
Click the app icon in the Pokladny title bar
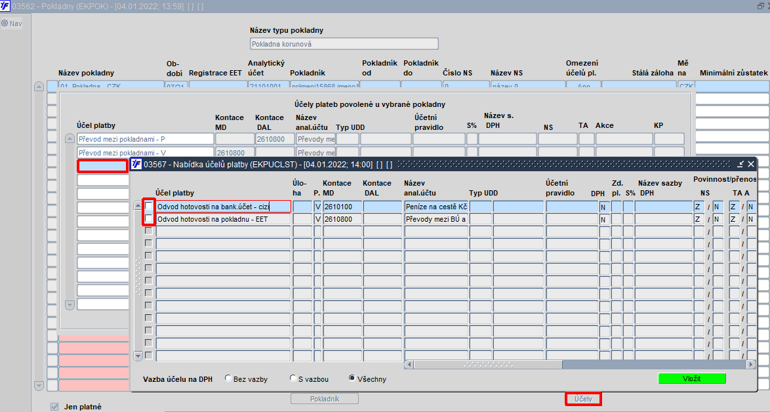coord(5,6)
